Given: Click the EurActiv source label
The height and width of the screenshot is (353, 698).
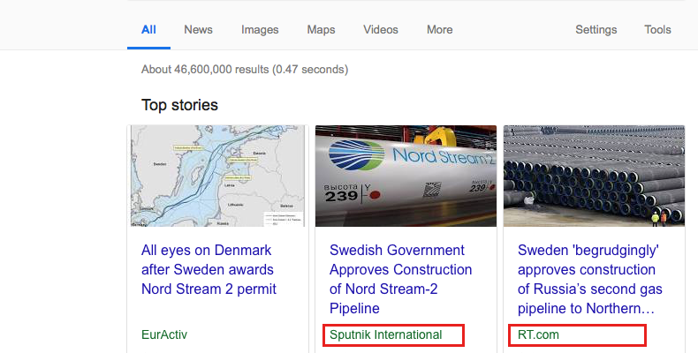Looking at the screenshot, I should pyautogui.click(x=164, y=334).
